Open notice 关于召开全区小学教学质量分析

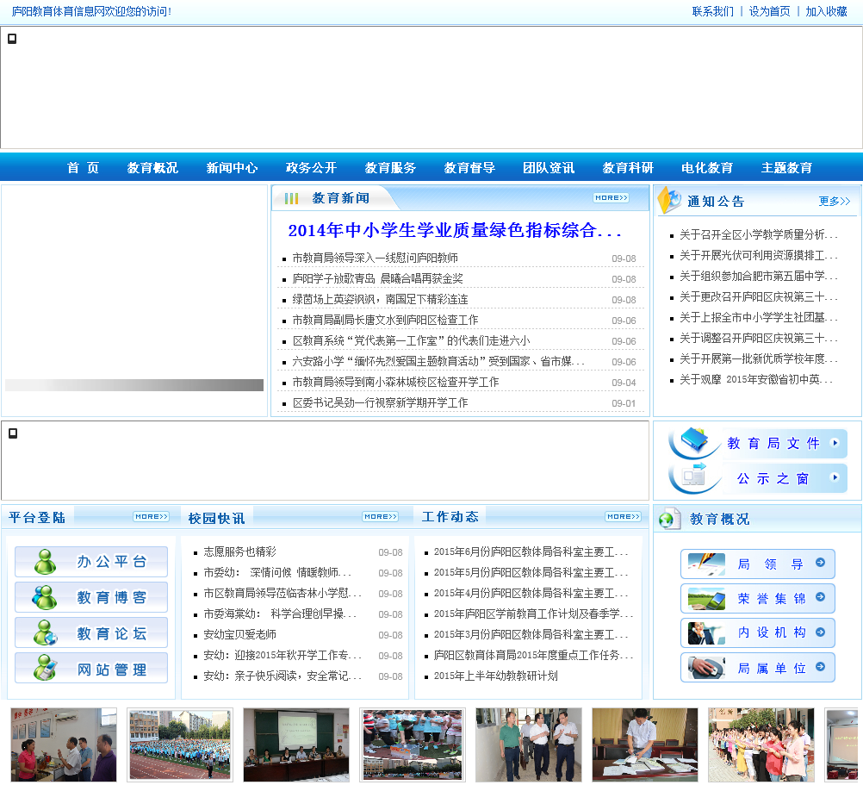tap(759, 234)
